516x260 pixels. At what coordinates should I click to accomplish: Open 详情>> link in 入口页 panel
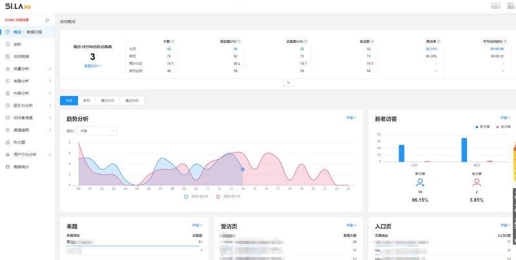pyautogui.click(x=506, y=225)
